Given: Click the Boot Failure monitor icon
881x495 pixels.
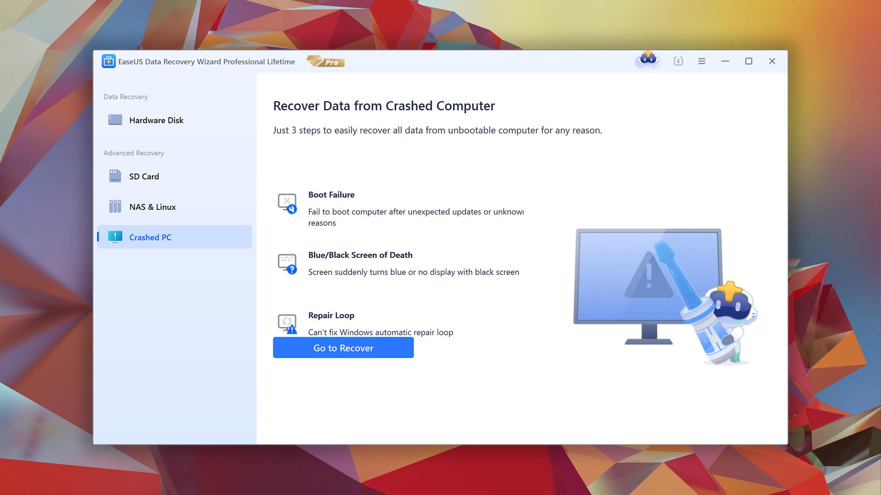Looking at the screenshot, I should [x=287, y=204].
